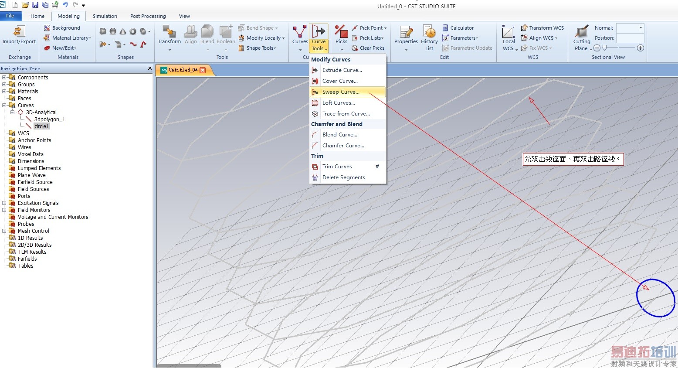Viewport: 678px width, 368px height.
Task: Choose Trim Curves from menu
Action: [x=348, y=167]
